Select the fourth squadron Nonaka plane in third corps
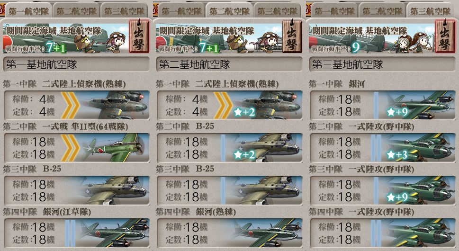The width and height of the screenshot is (459, 251). click(383, 233)
